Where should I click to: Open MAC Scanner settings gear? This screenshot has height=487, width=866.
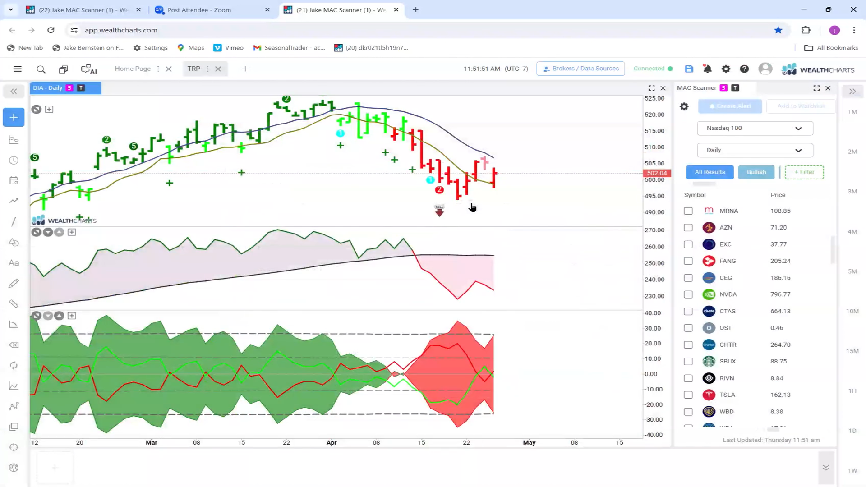coord(684,106)
